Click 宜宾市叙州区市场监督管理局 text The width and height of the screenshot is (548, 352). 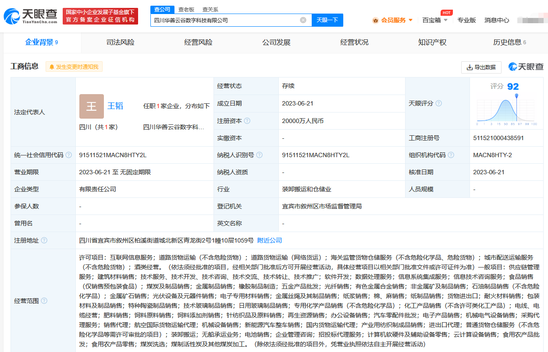(322, 206)
